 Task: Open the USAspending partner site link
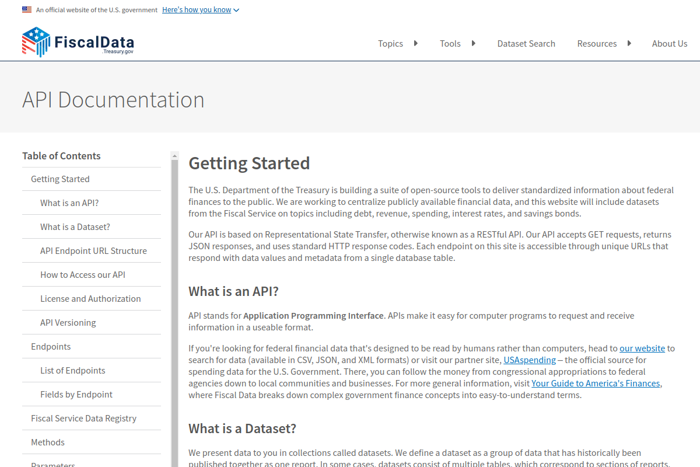(530, 360)
